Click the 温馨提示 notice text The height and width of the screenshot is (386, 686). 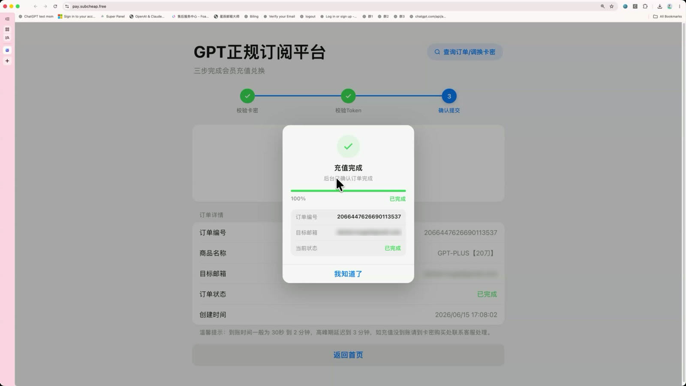[x=346, y=332]
